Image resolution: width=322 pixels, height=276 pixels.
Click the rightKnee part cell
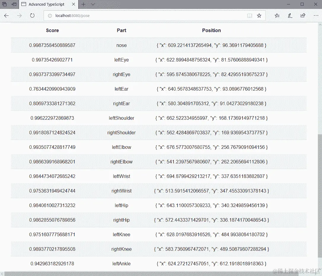coord(122,249)
